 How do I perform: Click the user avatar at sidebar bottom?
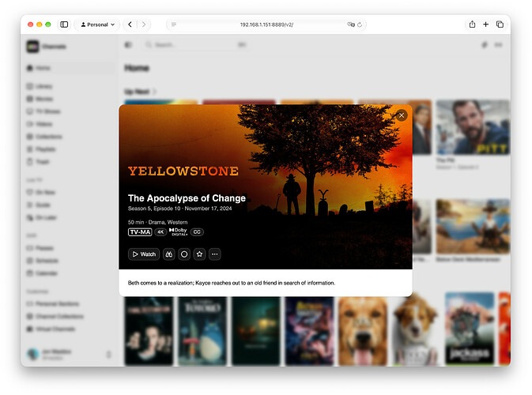[33, 354]
